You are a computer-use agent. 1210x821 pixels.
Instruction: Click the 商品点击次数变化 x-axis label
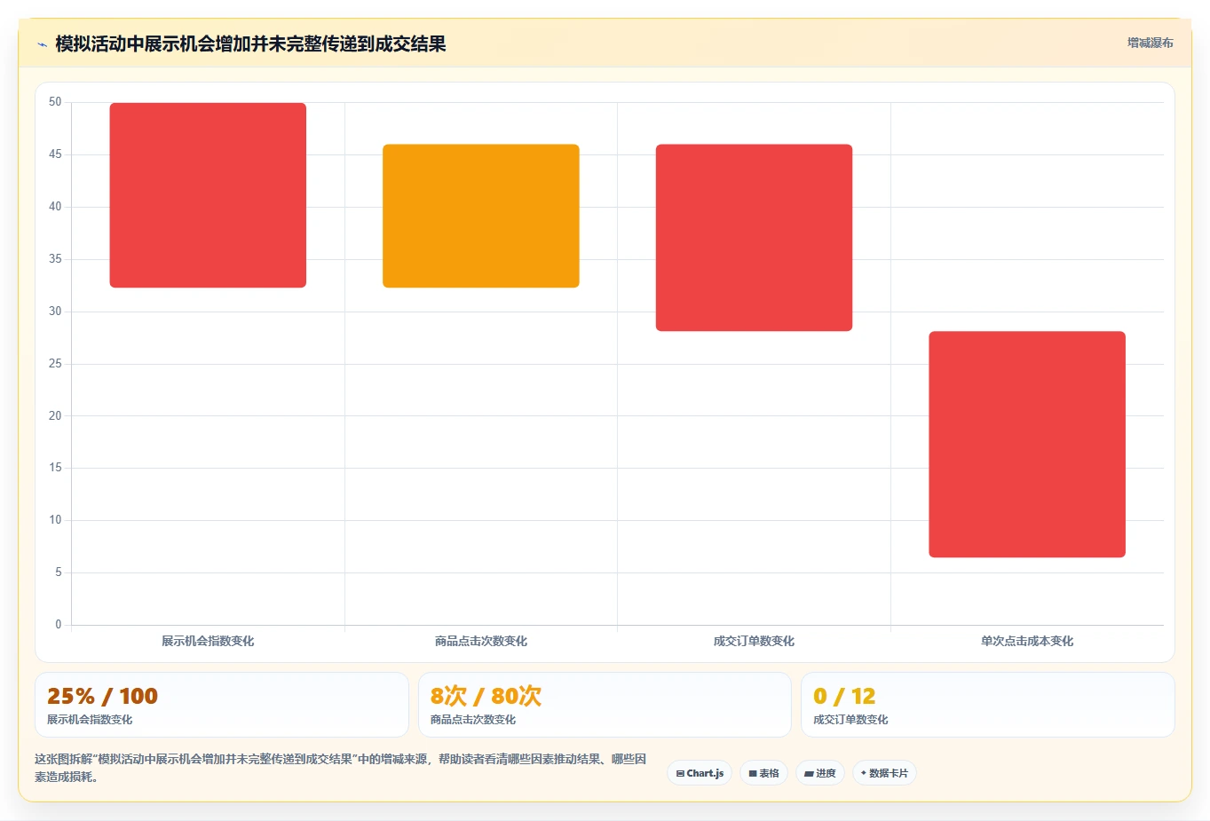pyautogui.click(x=481, y=641)
